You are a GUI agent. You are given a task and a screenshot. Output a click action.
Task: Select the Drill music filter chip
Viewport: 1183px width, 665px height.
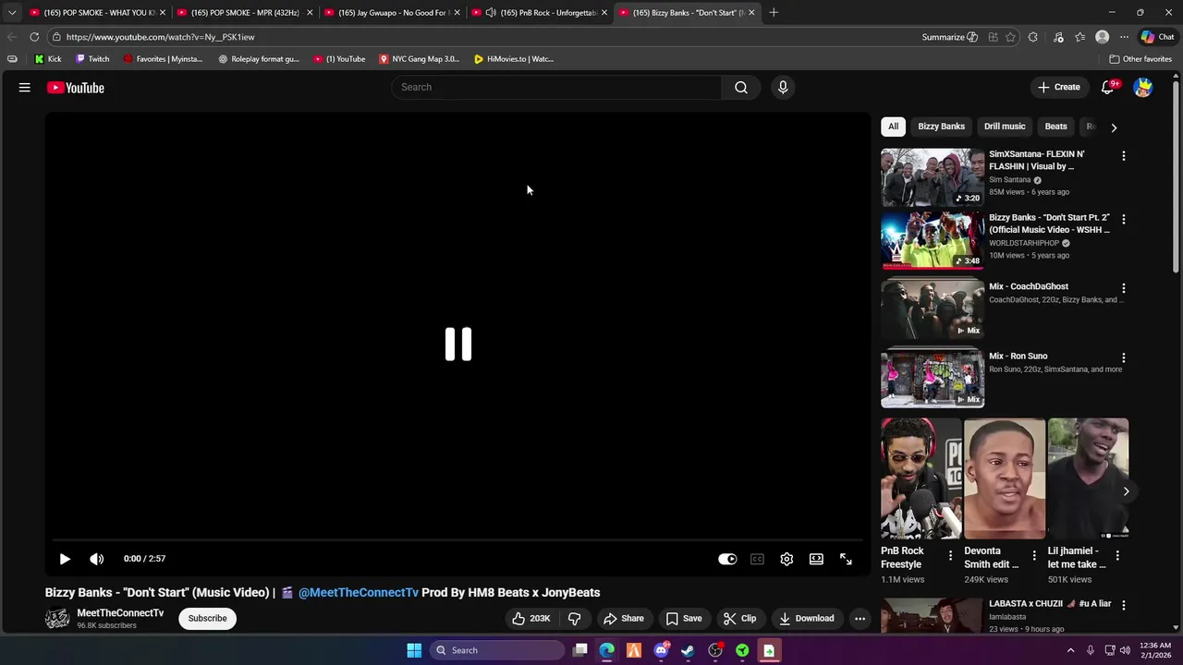1005,127
